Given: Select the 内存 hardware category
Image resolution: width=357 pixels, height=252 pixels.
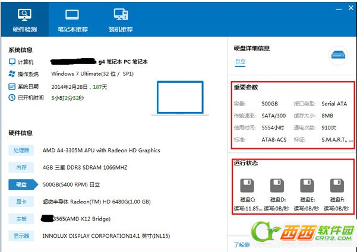Looking at the screenshot, I should pos(21,167).
